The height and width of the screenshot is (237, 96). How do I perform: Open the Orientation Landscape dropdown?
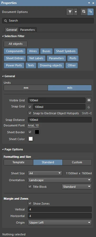coord(60,180)
